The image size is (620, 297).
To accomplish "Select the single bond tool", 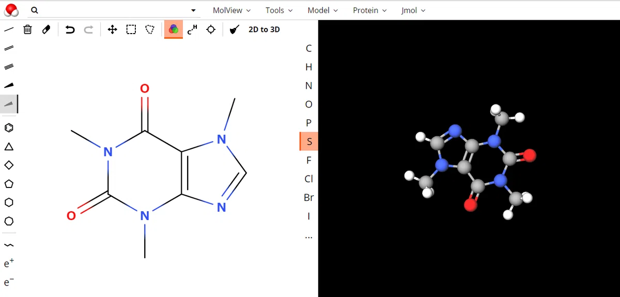I will pos(9,29).
